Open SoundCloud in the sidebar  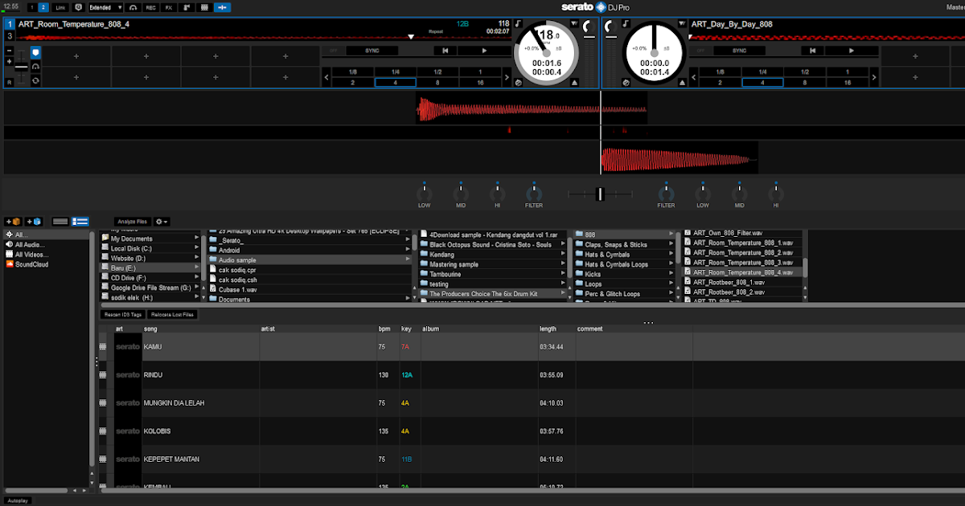point(31,264)
